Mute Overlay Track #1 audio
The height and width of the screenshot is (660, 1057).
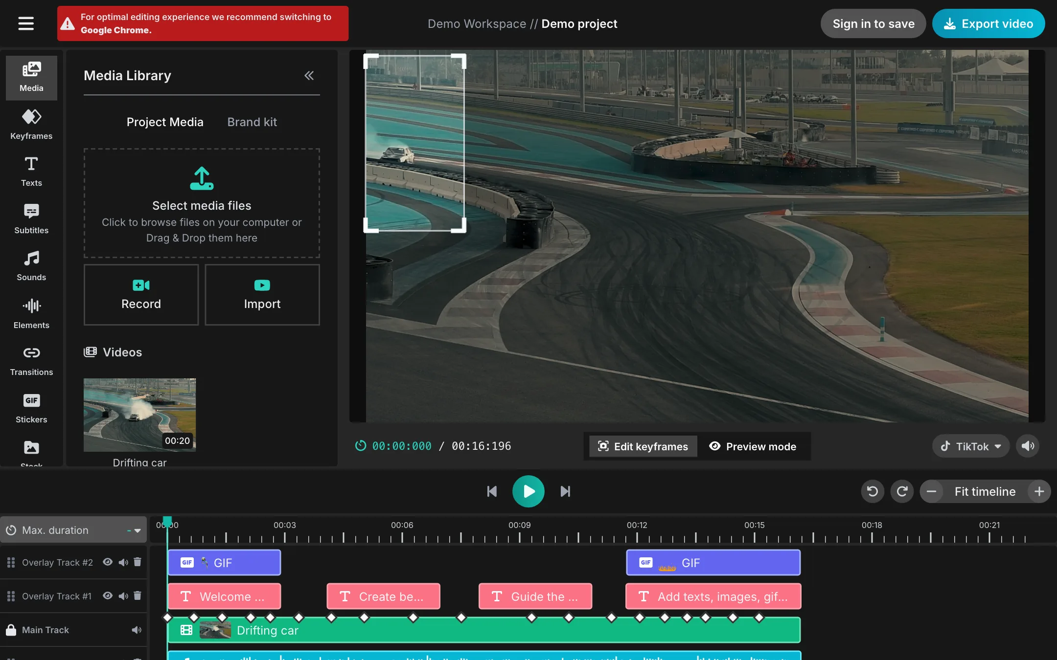(x=123, y=596)
